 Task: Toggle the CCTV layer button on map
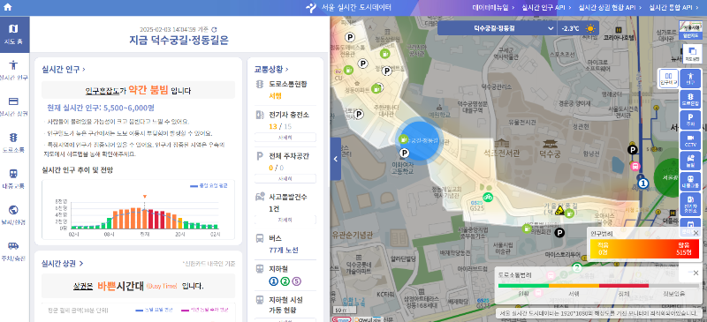690,140
